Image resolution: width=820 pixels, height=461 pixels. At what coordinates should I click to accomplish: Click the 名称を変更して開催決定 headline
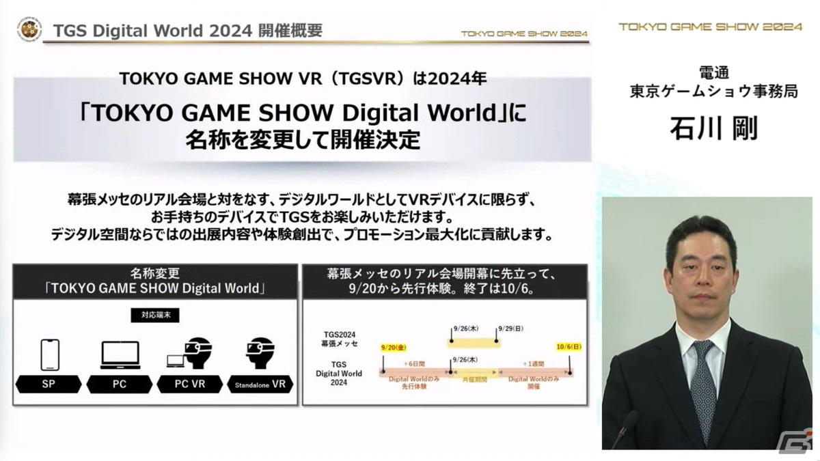click(x=301, y=139)
